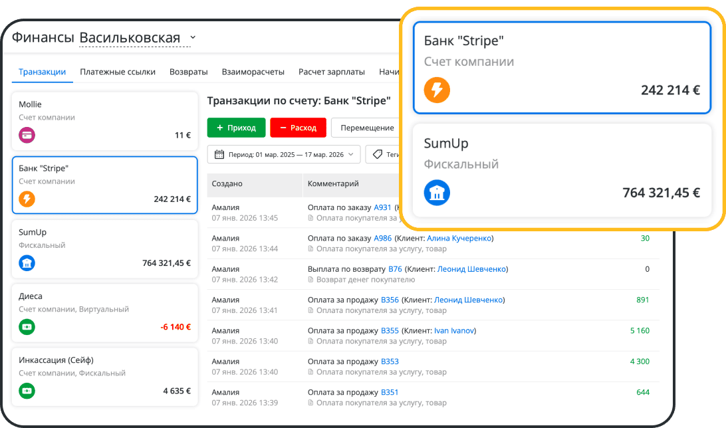Screen dimensions: 726x428
Task: Open the period date range dropdown
Action: 285,154
